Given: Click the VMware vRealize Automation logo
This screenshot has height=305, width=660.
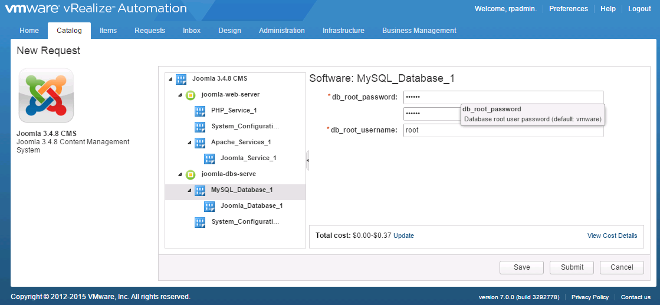Looking at the screenshot, I should [96, 8].
